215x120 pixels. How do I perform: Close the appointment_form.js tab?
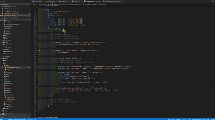[x=100, y=1]
